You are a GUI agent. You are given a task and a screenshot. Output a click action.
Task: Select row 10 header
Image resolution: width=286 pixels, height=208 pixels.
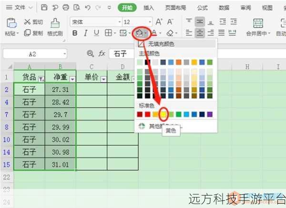pos(7,139)
